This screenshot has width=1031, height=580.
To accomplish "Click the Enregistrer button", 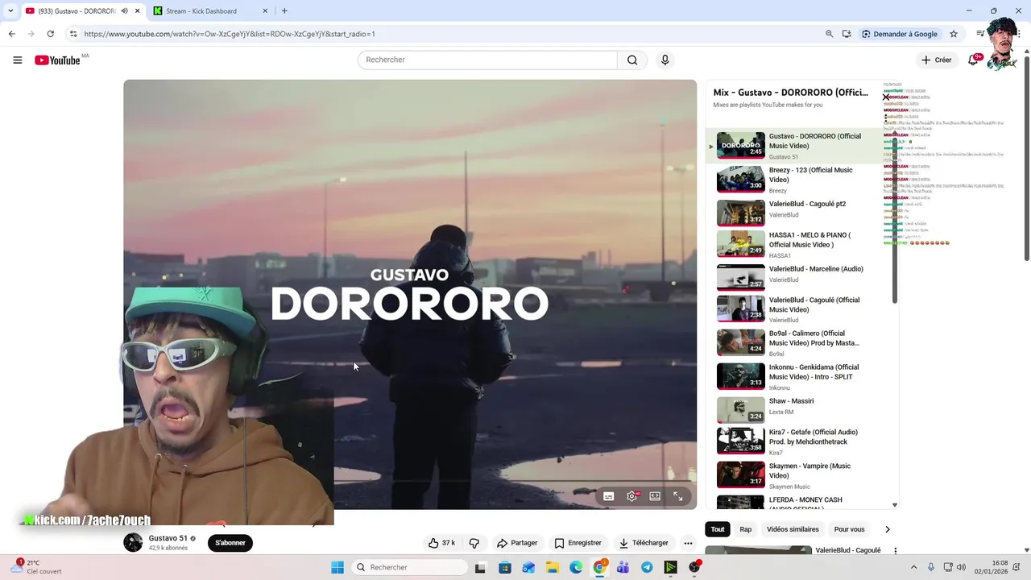I will (x=578, y=543).
